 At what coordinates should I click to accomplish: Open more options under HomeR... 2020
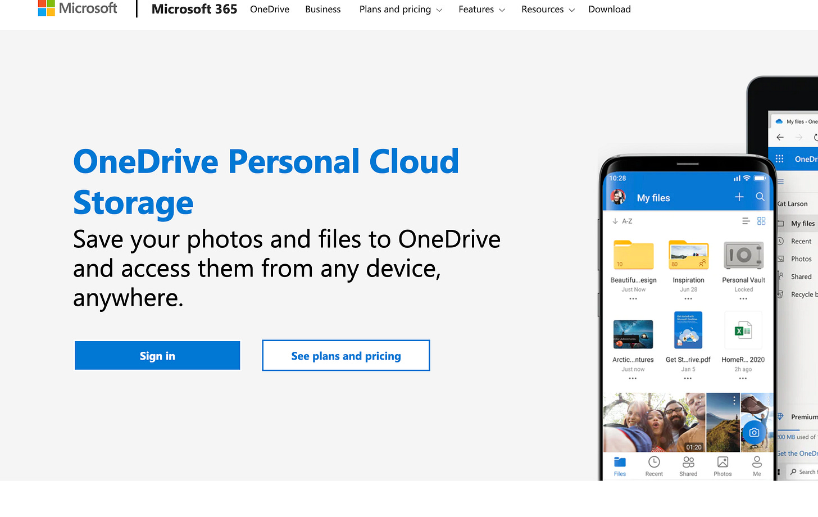click(743, 379)
